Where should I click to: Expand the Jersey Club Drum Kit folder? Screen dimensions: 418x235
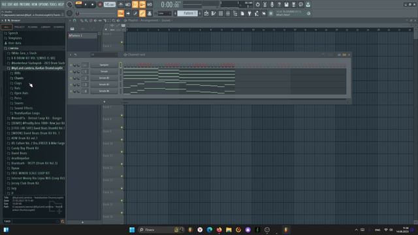click(x=25, y=183)
